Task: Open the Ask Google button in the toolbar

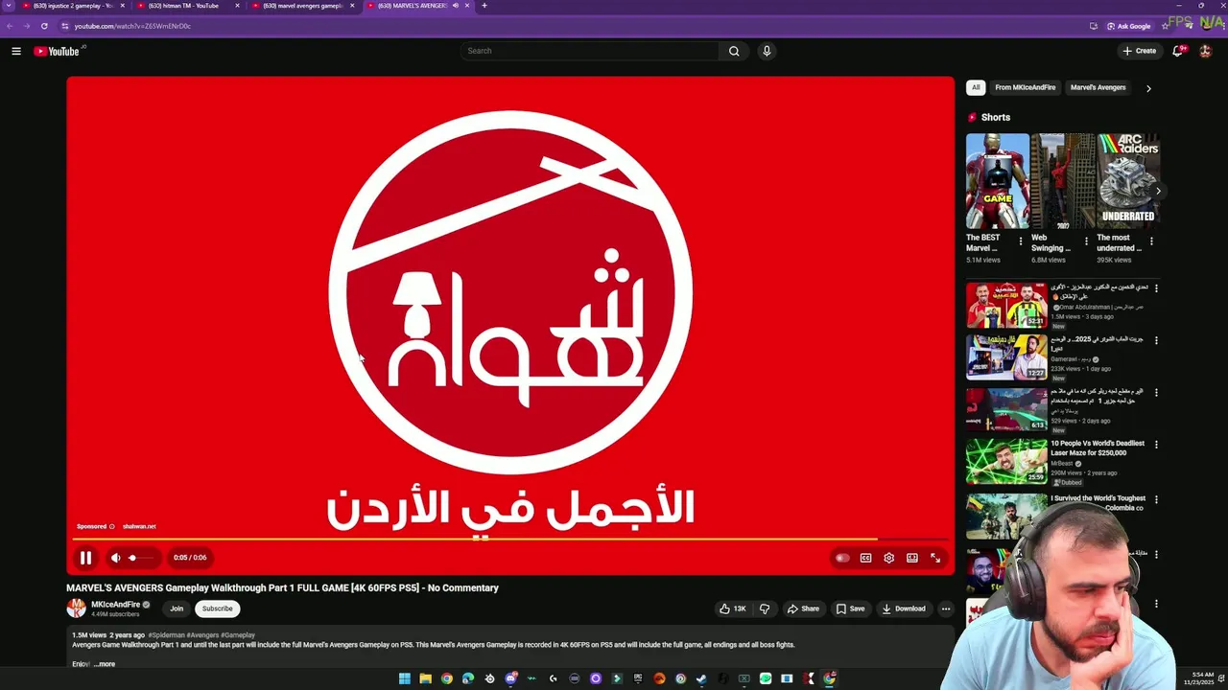Action: (x=1128, y=26)
